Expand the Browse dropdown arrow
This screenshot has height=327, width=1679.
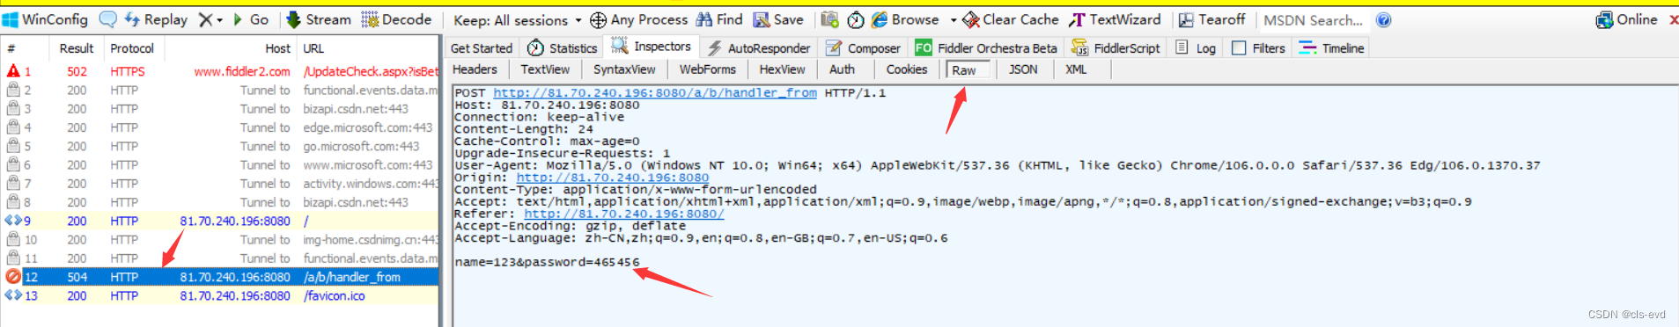[953, 20]
